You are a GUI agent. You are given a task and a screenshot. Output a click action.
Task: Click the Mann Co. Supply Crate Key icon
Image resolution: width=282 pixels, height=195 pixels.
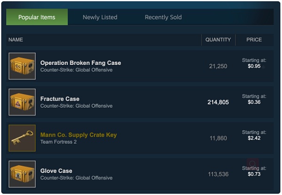point(22,138)
